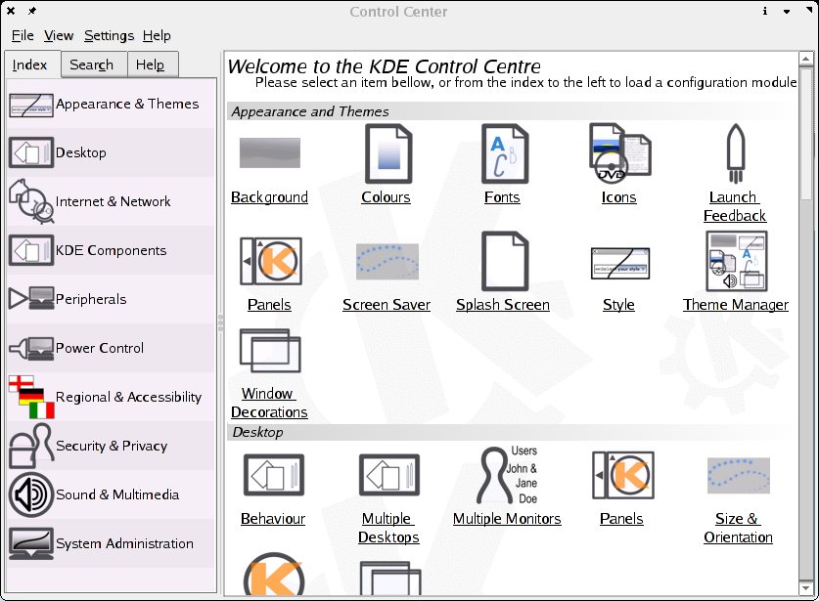The image size is (819, 601).
Task: Click the scrollbar up arrow
Action: [806, 59]
